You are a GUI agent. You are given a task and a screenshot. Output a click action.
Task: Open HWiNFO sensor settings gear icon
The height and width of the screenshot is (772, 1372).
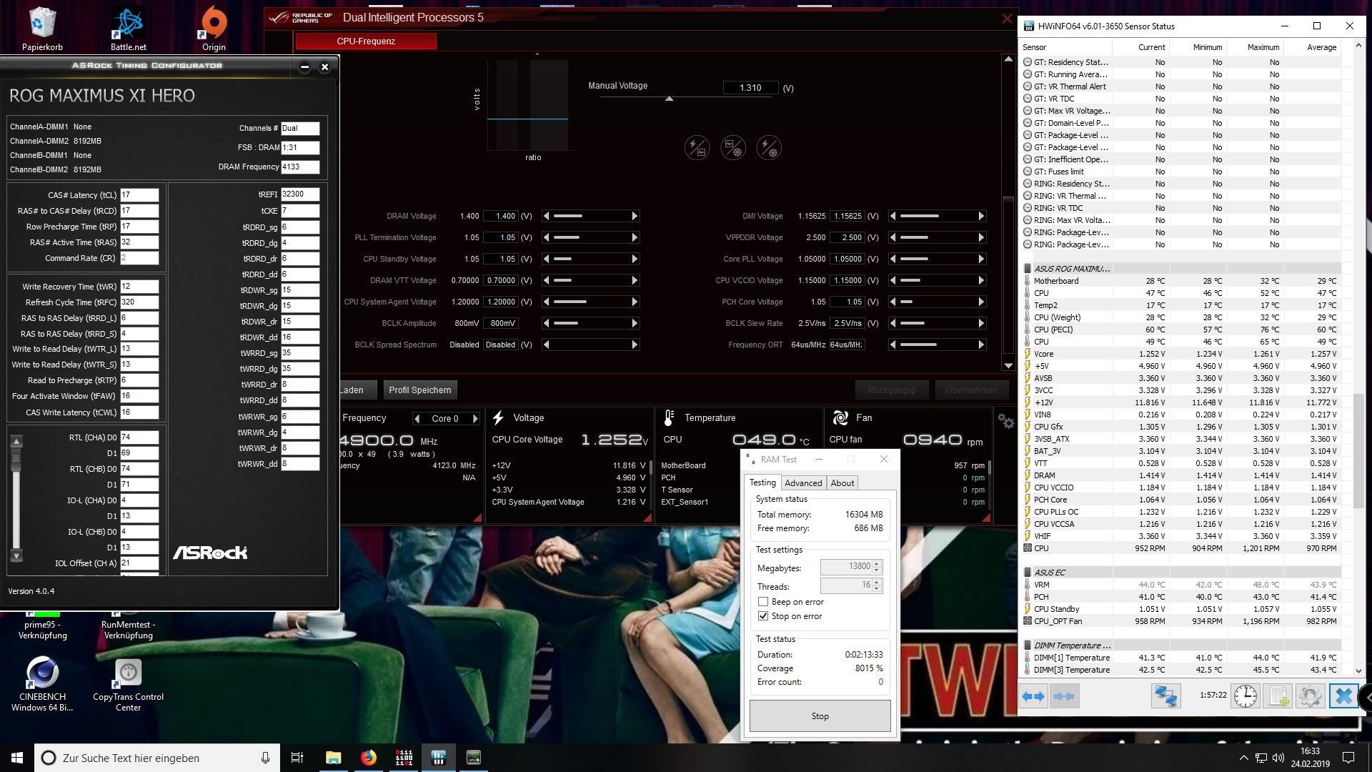click(x=1311, y=696)
